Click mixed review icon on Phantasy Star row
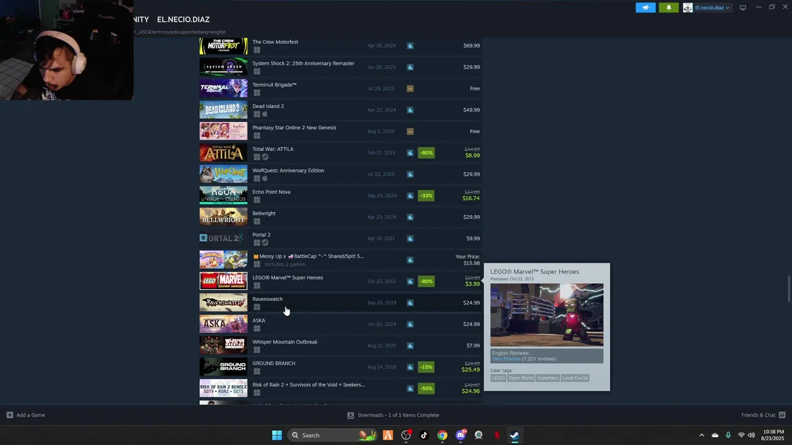Image resolution: width=792 pixels, height=445 pixels. (x=410, y=131)
